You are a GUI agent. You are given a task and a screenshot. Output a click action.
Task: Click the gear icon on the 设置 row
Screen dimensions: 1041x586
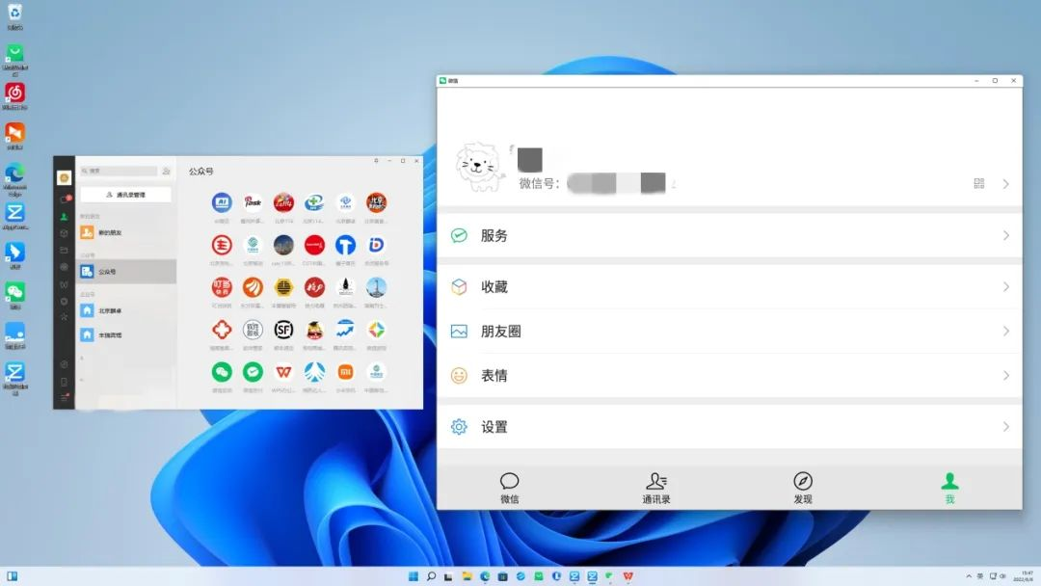coord(460,427)
